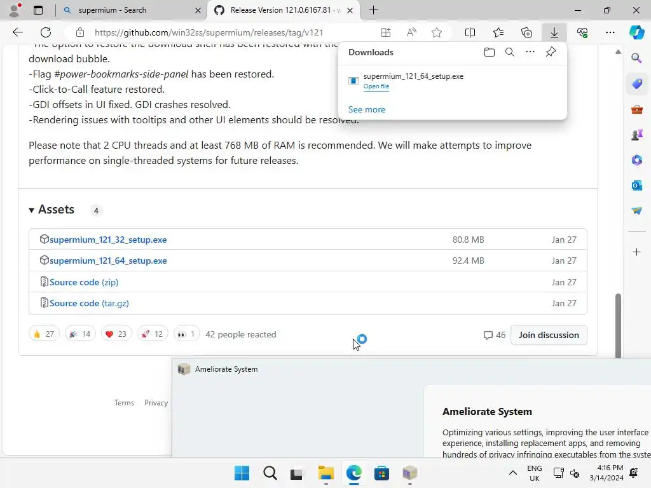View site information lock icon
Image resolution: width=651 pixels, height=488 pixels.
(x=80, y=32)
